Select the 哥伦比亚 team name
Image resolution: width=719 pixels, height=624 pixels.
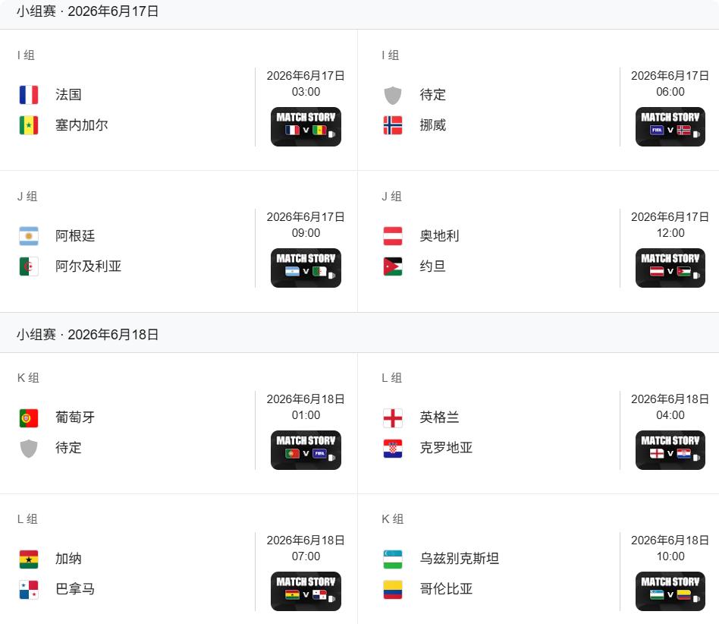tap(446, 589)
